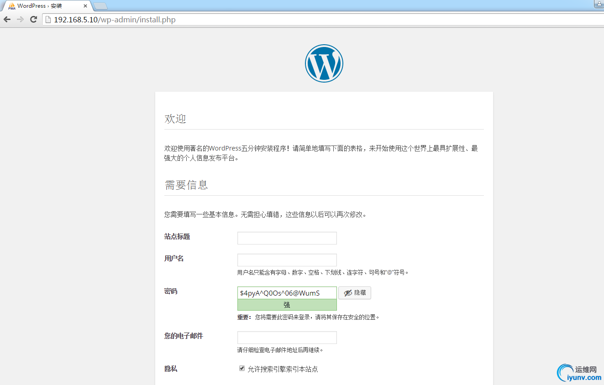Open the browser user profile icon

(599, 4)
